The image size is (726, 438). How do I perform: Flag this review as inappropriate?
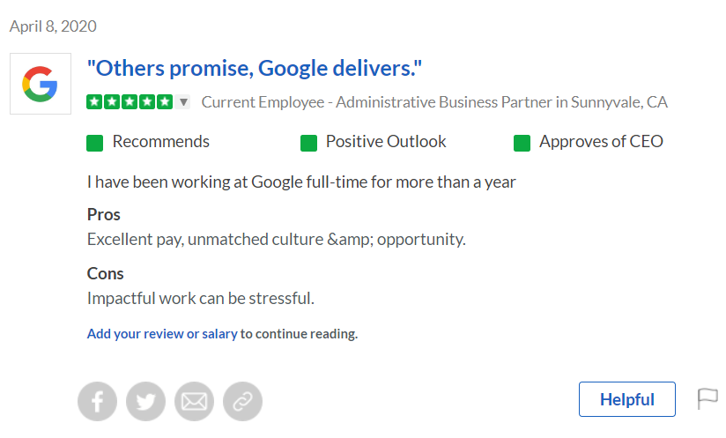point(708,398)
